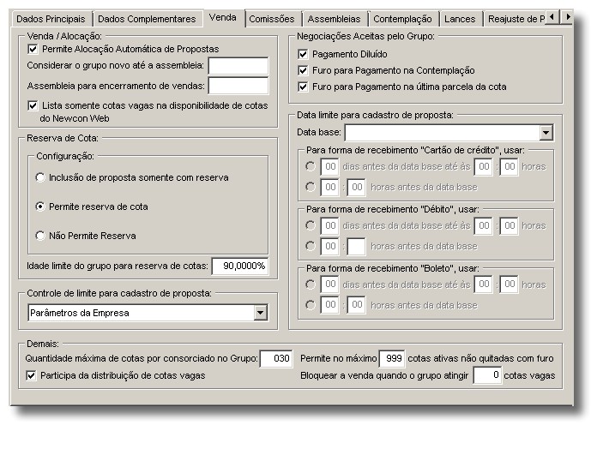This screenshot has width=591, height=449.
Task: Toggle Lista somente cotas vagas checkbox
Action: 33,106
